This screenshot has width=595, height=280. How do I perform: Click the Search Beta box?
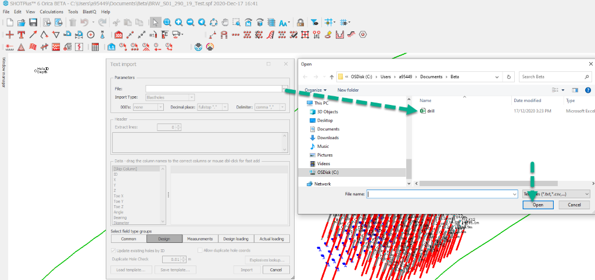(x=555, y=77)
